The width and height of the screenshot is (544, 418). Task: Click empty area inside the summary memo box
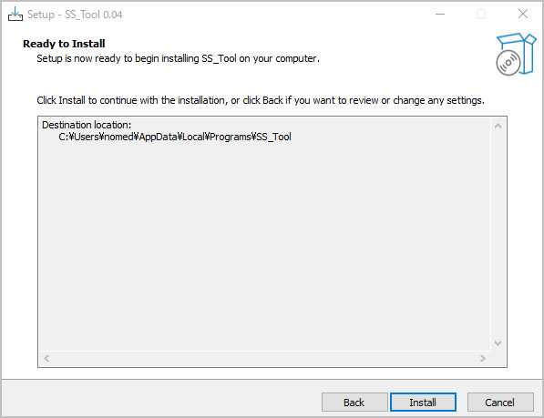coord(263,242)
